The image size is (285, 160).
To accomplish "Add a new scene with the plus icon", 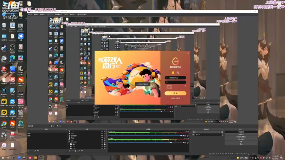I will point(29,151).
